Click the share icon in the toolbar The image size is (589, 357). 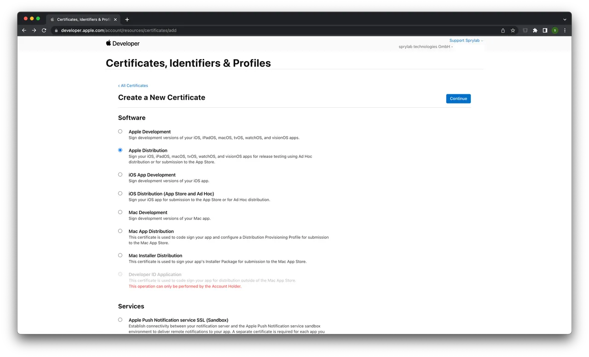(502, 30)
